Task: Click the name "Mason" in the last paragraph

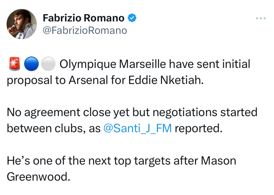Action: (x=218, y=161)
